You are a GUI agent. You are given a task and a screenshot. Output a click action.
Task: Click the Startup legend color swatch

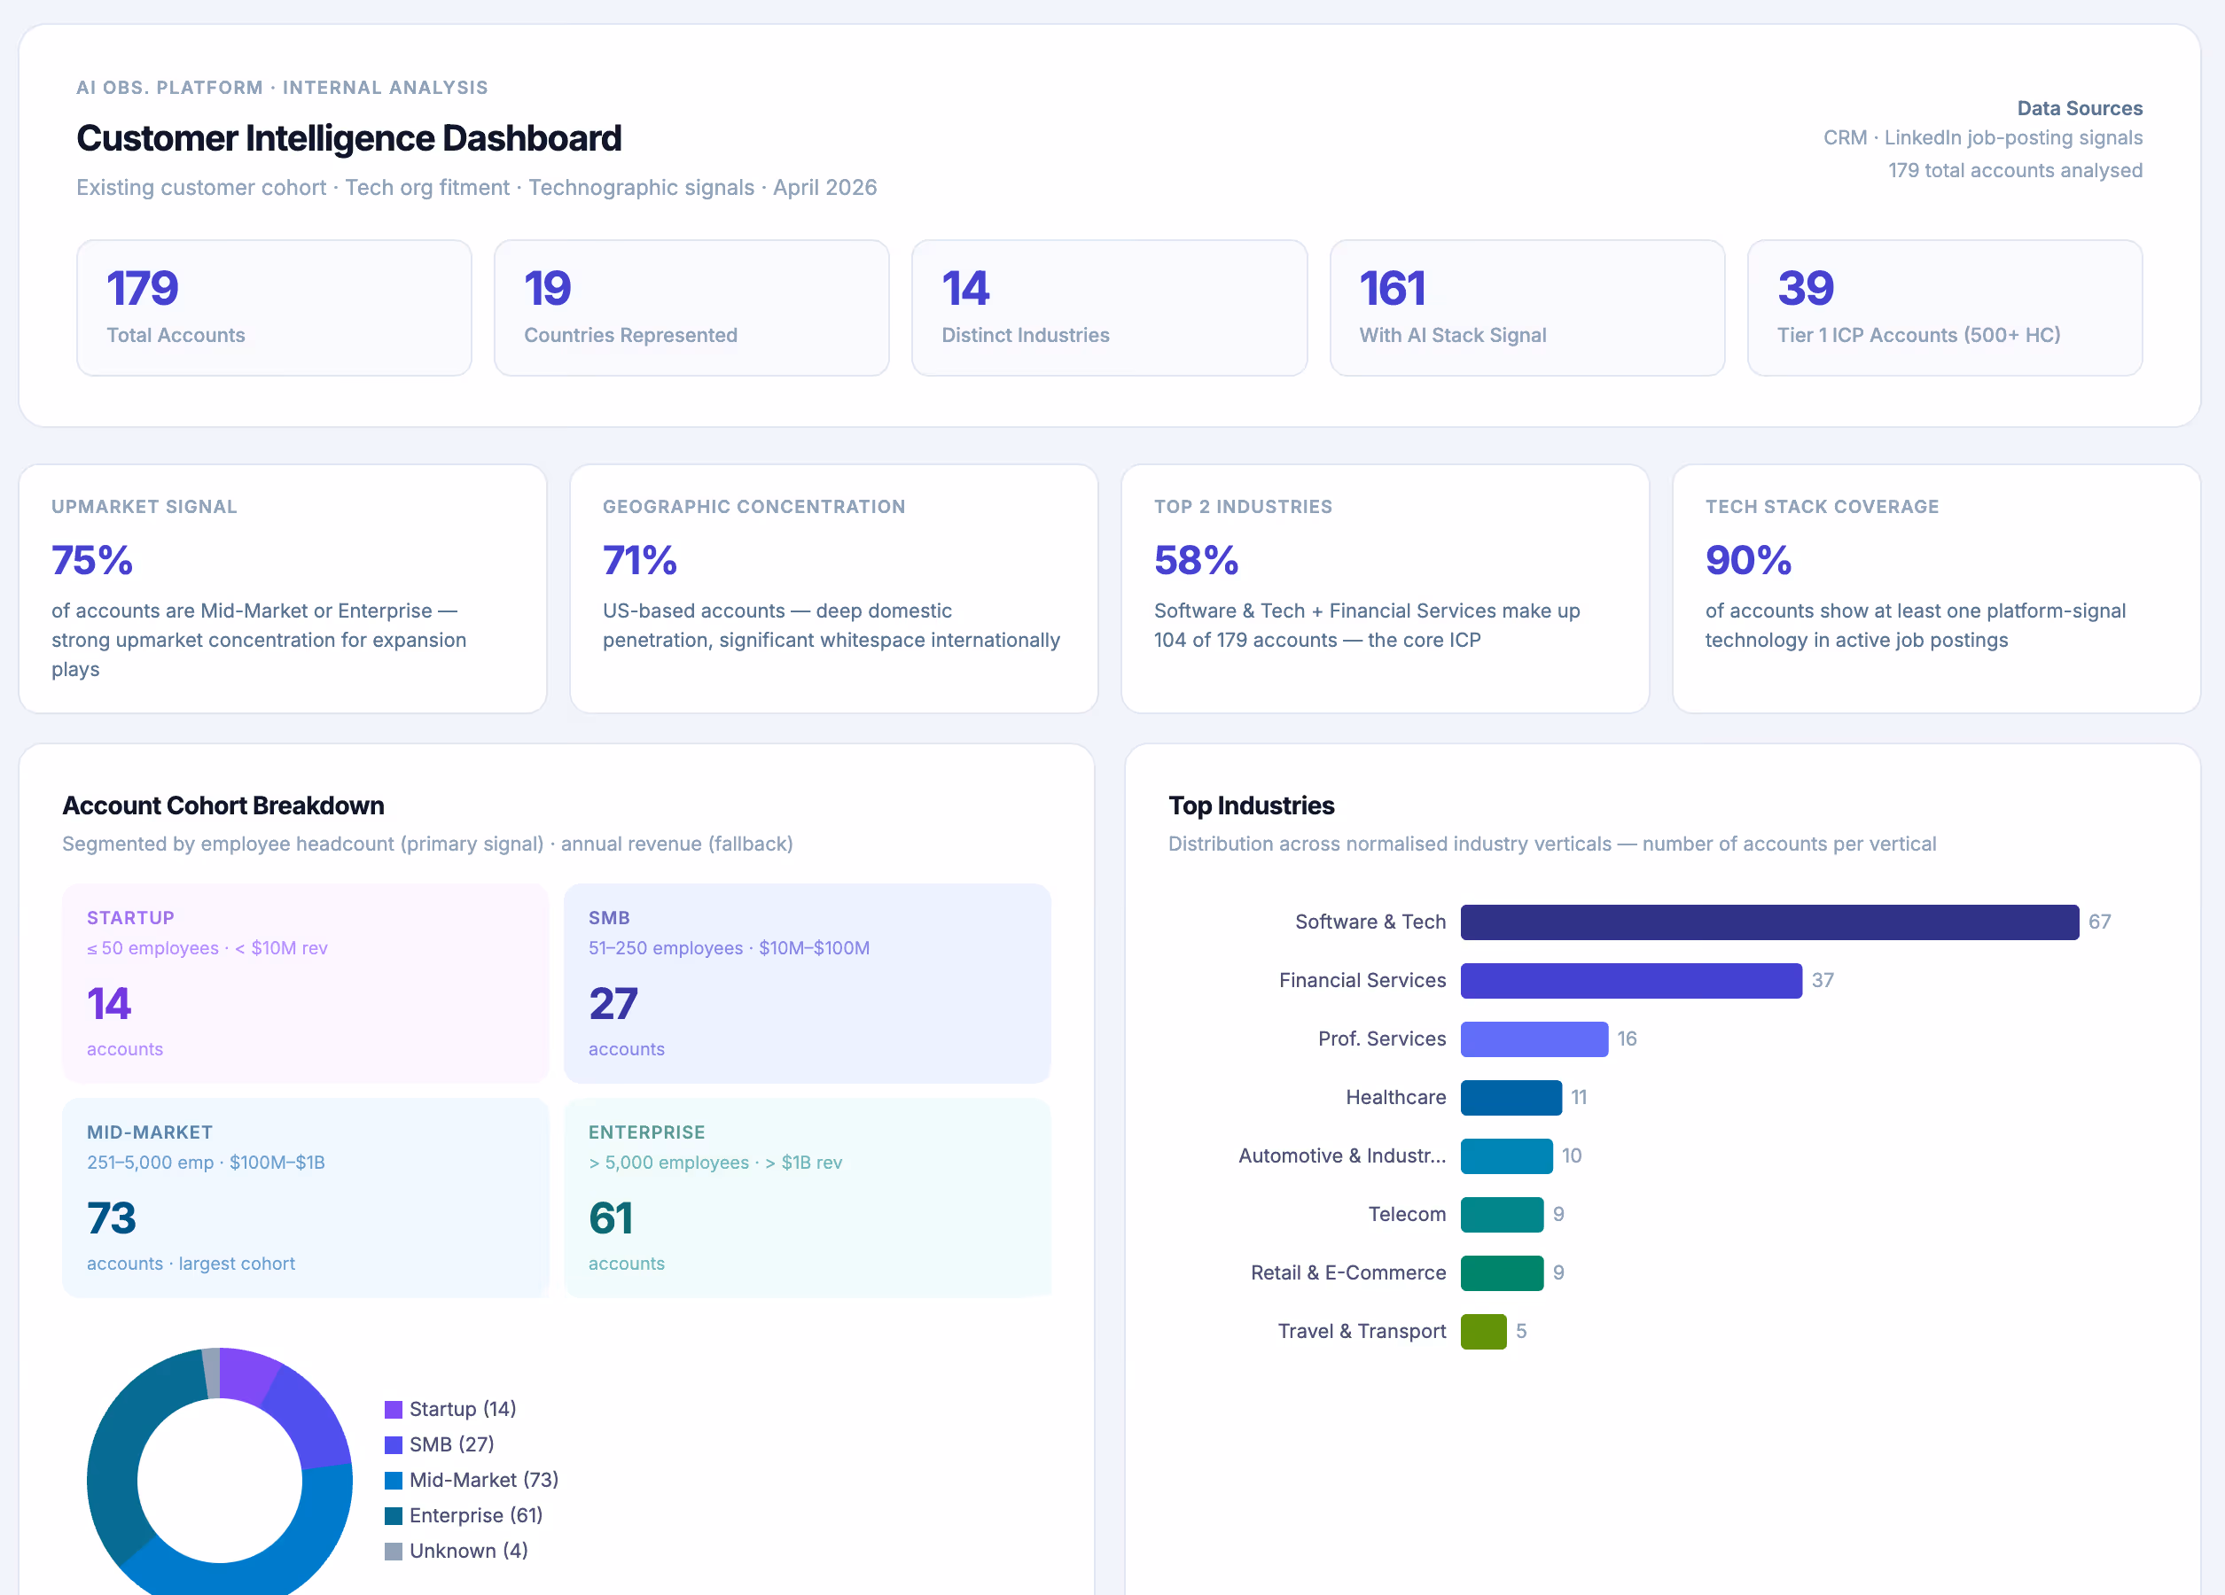[394, 1410]
